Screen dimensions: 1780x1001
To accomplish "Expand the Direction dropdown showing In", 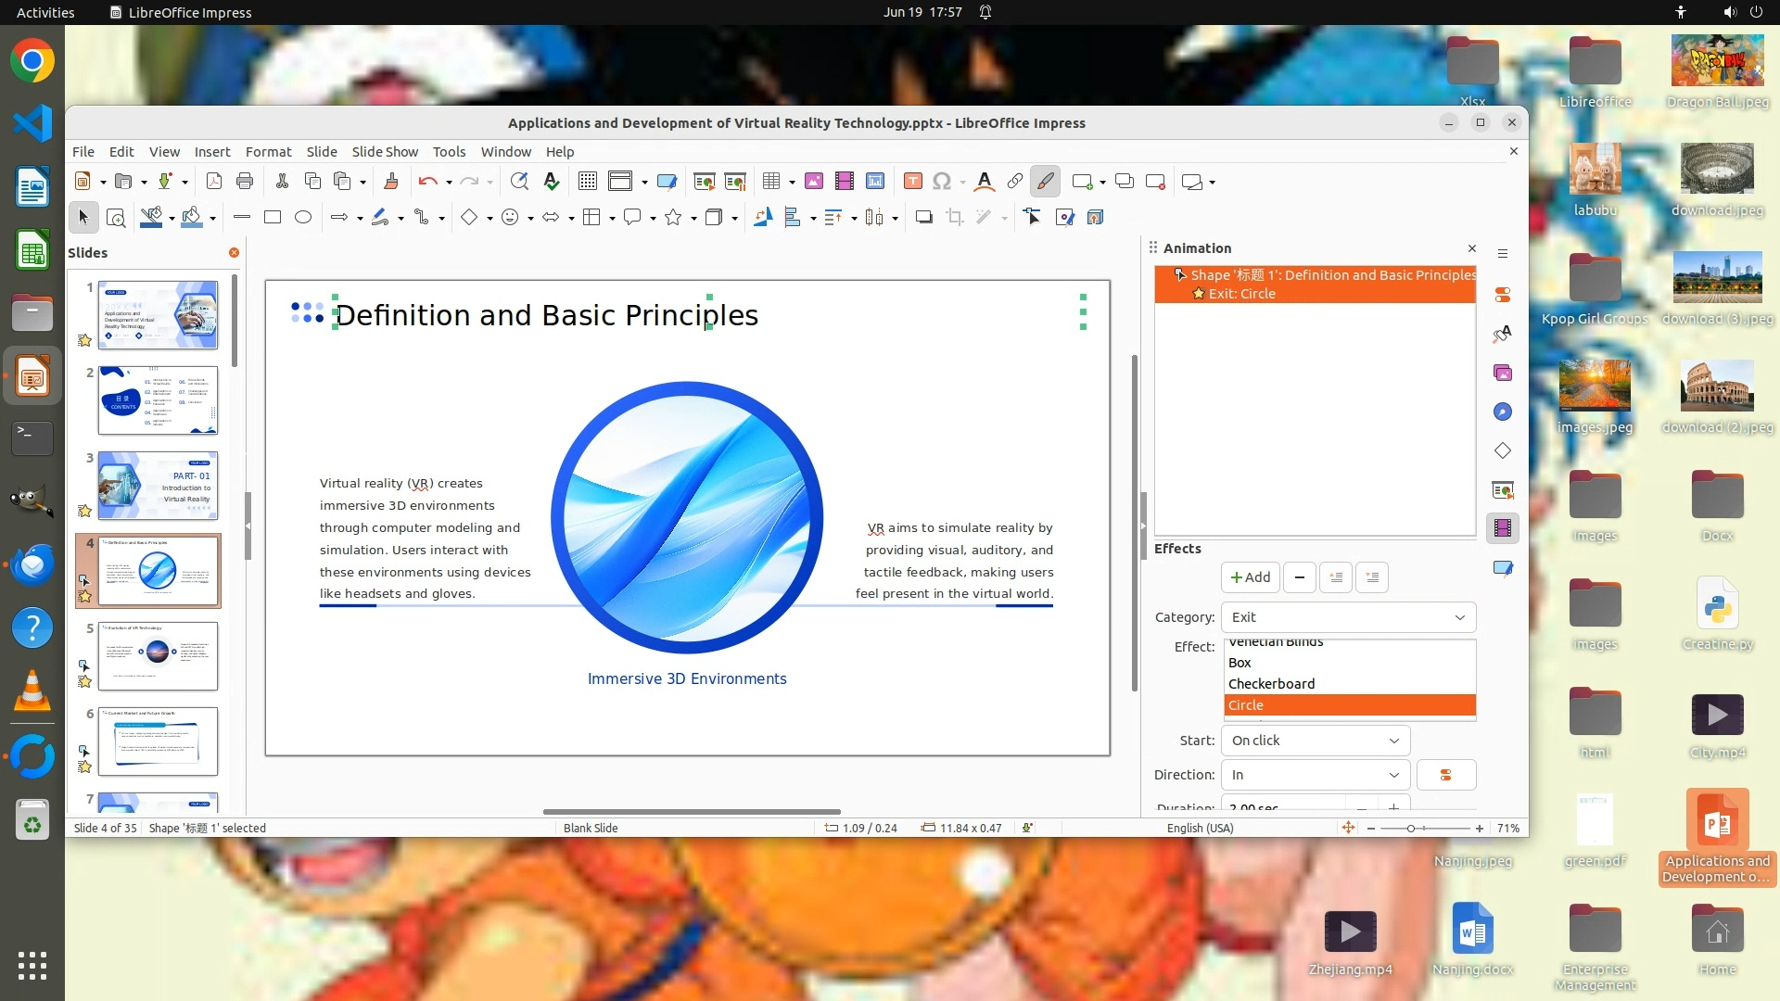I will [x=1315, y=775].
